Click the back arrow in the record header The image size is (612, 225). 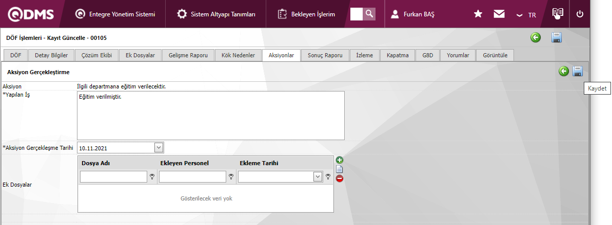[536, 38]
